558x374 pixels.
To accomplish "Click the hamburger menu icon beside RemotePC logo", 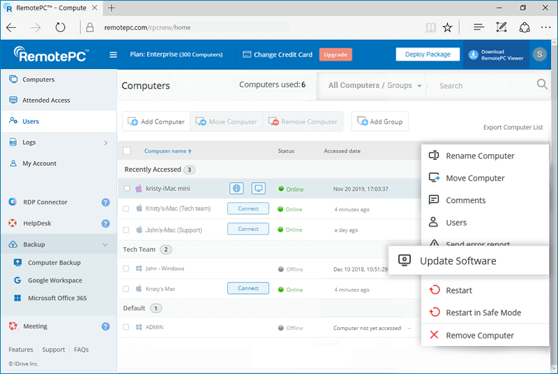I will pos(114,54).
